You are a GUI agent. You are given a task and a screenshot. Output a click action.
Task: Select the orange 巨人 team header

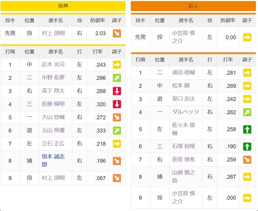point(193,6)
